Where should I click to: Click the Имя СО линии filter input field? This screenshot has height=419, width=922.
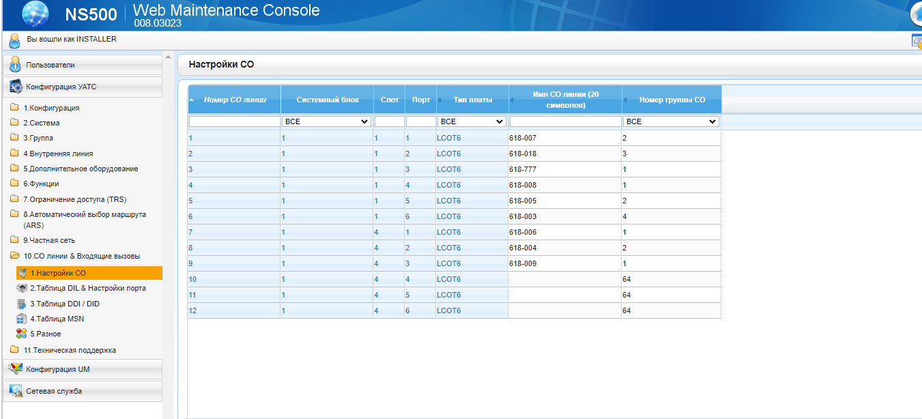click(x=565, y=121)
